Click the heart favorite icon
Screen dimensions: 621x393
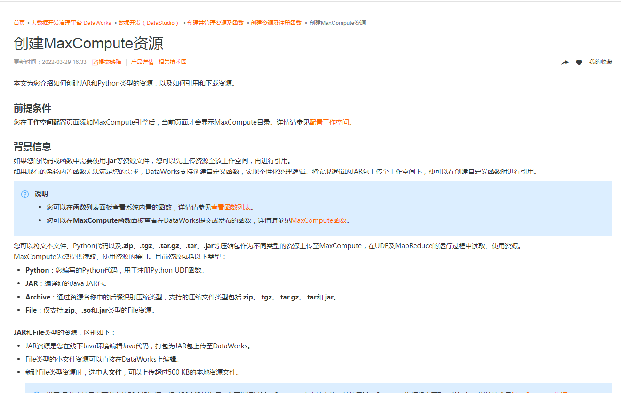pos(579,63)
